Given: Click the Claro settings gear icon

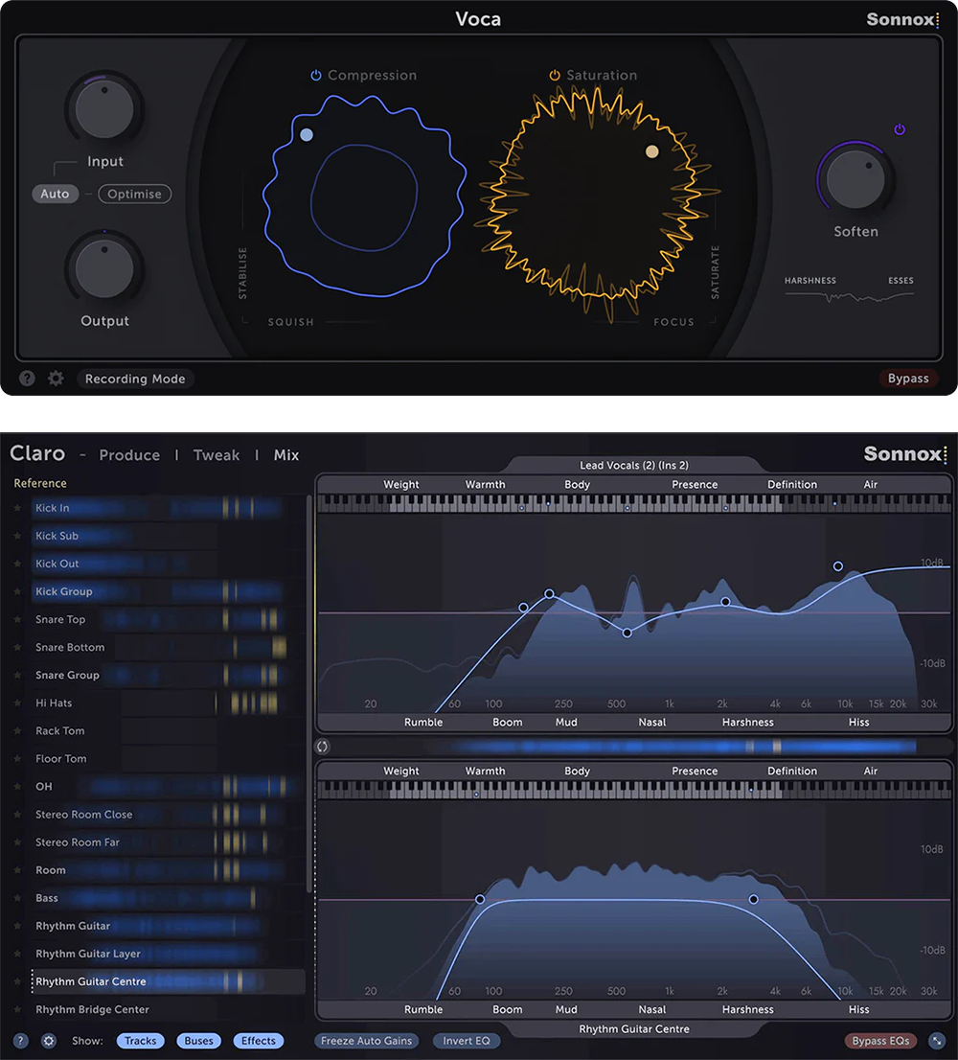Looking at the screenshot, I should (x=49, y=1041).
